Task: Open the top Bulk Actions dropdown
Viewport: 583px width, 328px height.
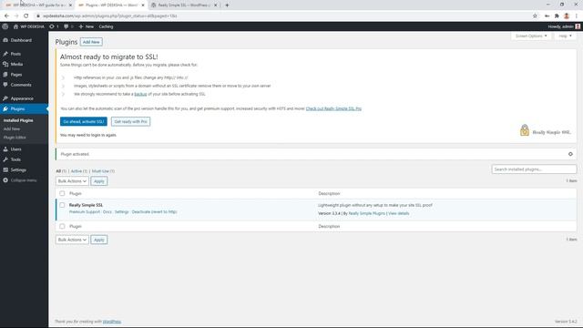Action: [x=72, y=181]
